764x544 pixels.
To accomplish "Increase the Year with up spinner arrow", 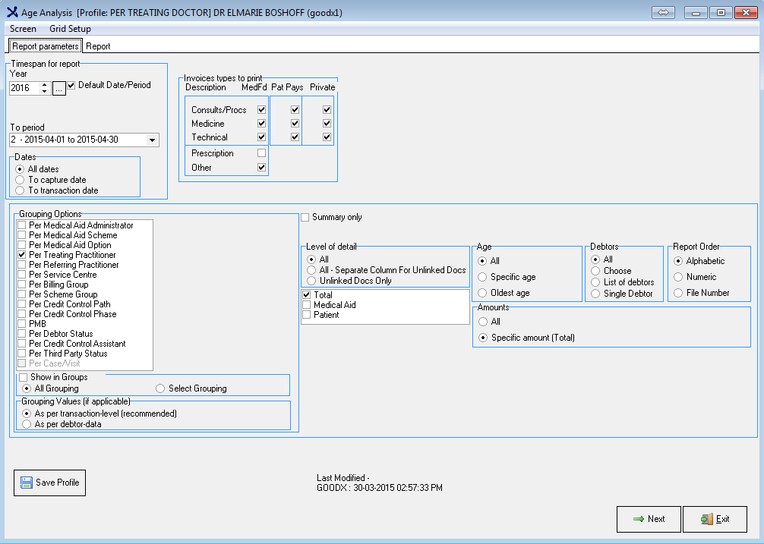I will (44, 84).
